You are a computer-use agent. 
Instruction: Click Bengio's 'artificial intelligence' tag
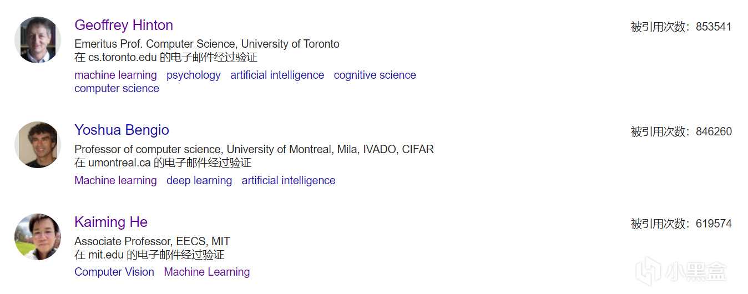click(289, 180)
